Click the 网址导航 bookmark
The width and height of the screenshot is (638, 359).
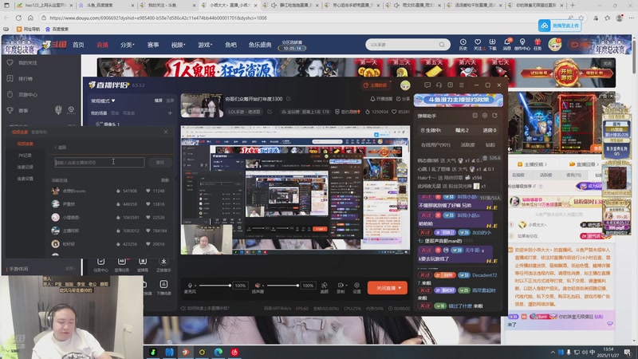[x=28, y=29]
